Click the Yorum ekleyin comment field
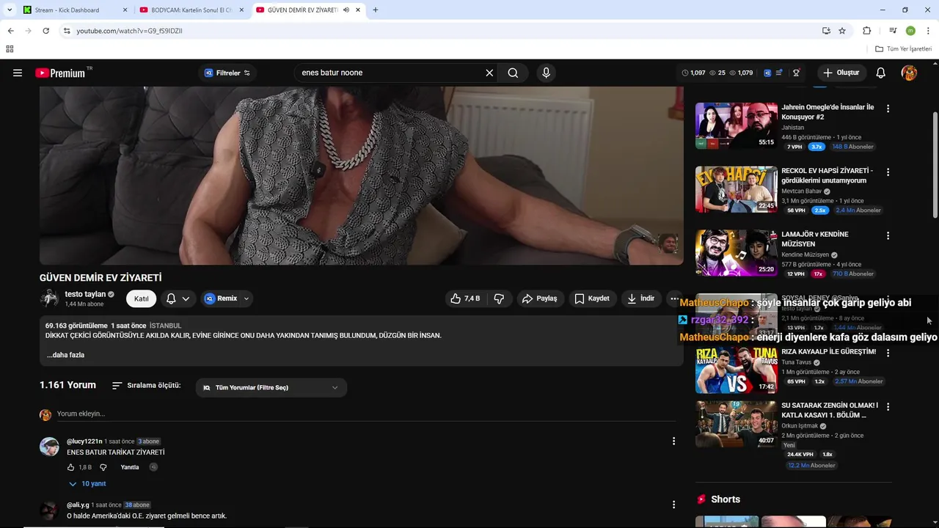Image resolution: width=939 pixels, height=528 pixels. 365,414
